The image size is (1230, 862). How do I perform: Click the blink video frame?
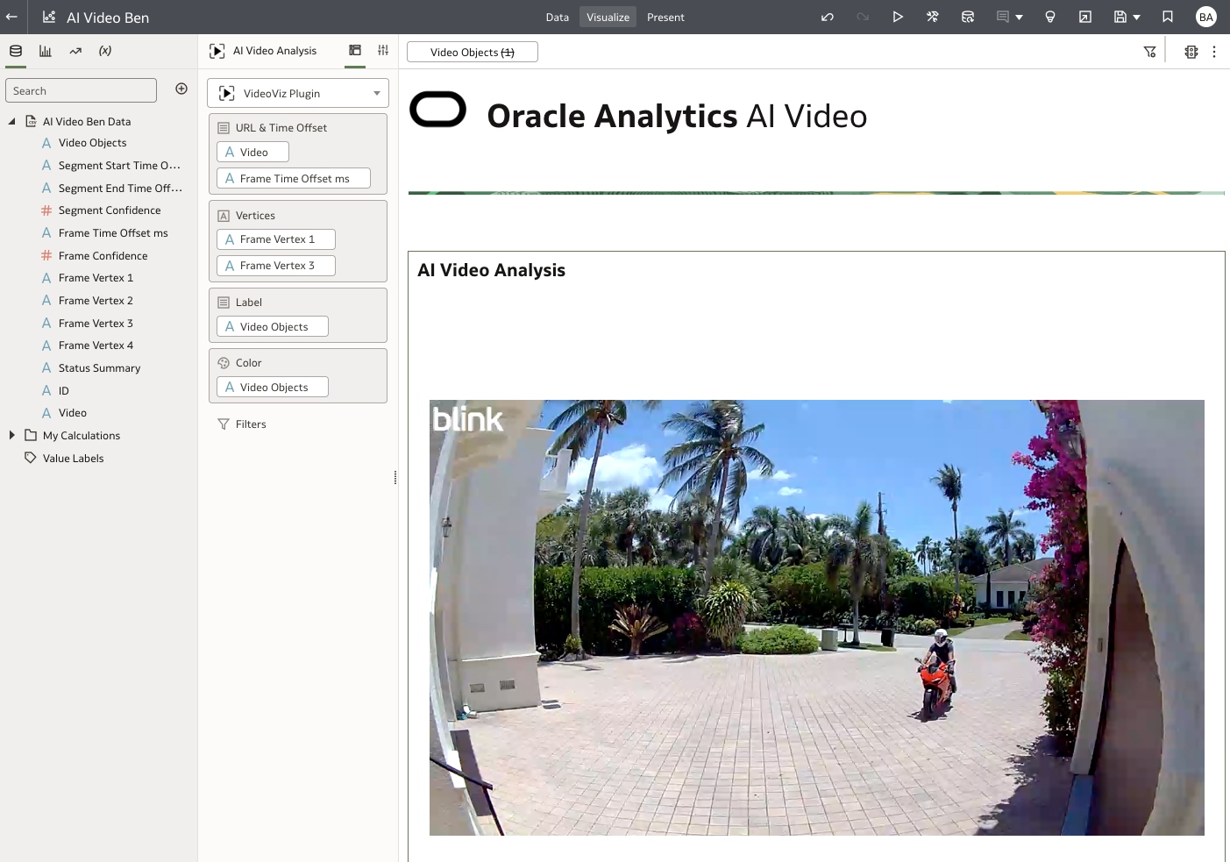(x=816, y=617)
